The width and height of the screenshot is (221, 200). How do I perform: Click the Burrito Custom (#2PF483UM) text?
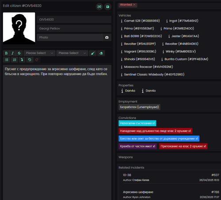point(186,59)
